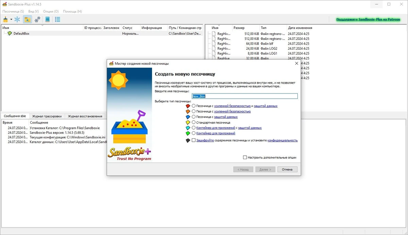Open 'усиленной безопасностью' link in second sandbox option
This screenshot has width=408, height=235.
(x=232, y=111)
